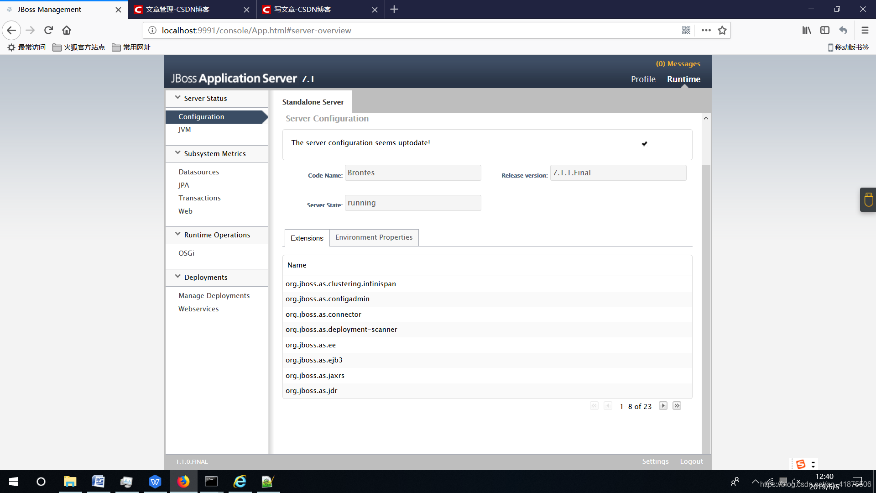876x493 pixels.
Task: Open the Firefox library icon
Action: click(807, 30)
